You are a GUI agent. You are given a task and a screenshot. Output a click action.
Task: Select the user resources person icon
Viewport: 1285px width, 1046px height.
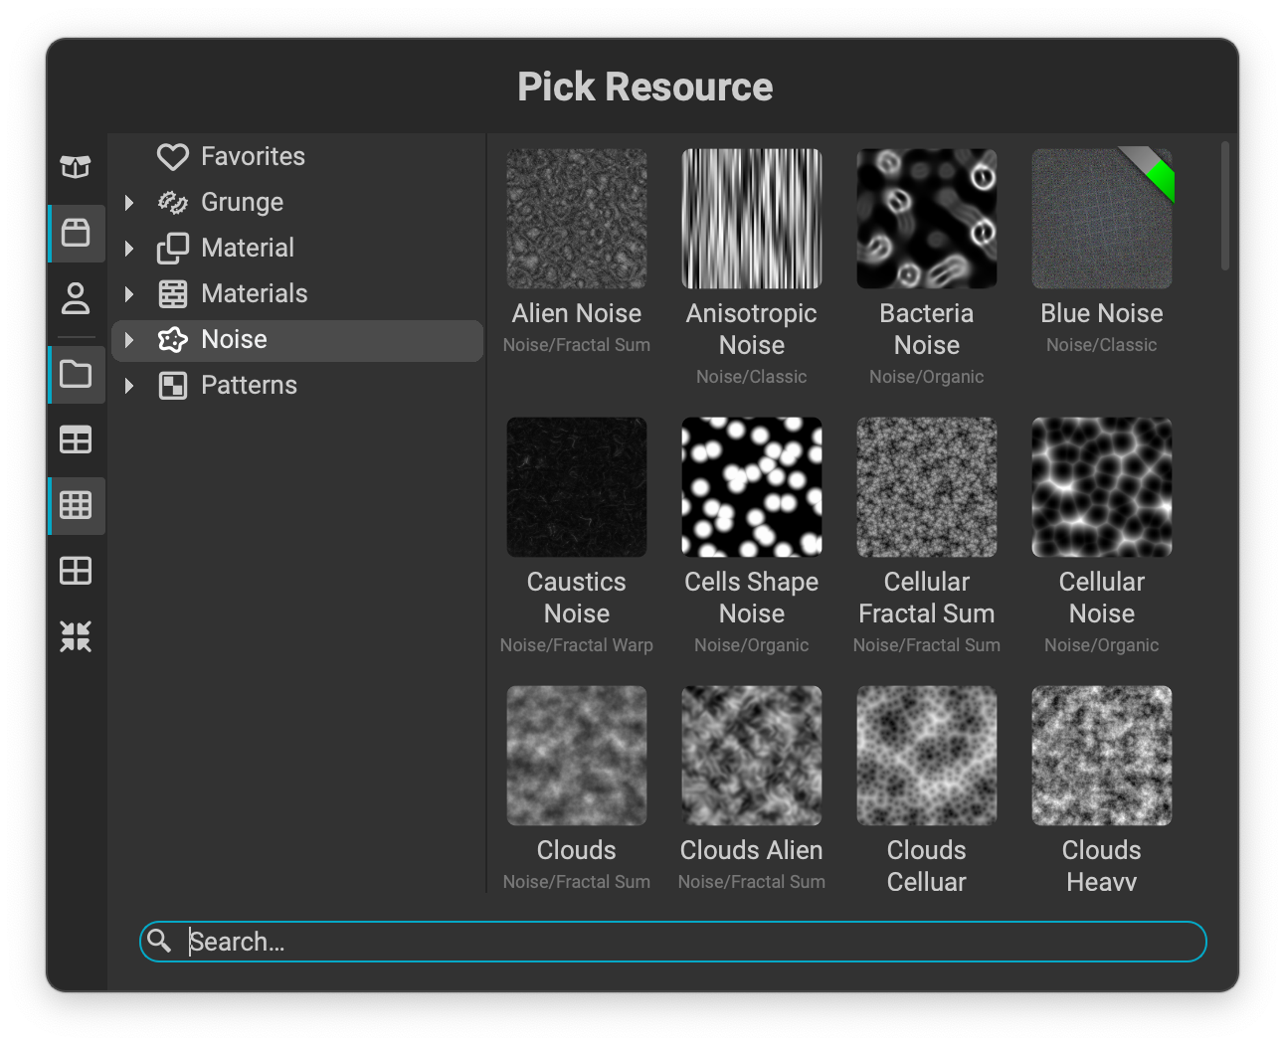[76, 298]
